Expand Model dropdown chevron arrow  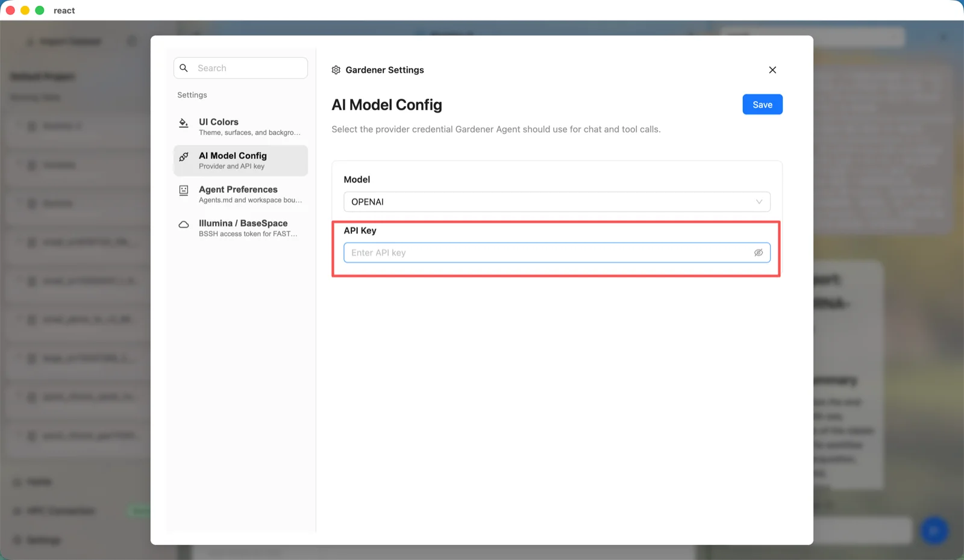(759, 202)
